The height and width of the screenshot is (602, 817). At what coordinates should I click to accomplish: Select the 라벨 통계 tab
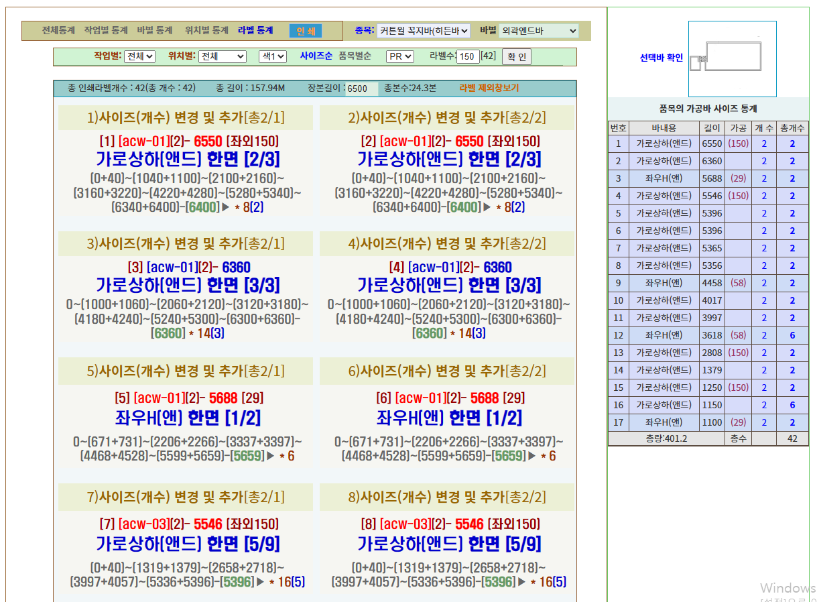(x=255, y=31)
